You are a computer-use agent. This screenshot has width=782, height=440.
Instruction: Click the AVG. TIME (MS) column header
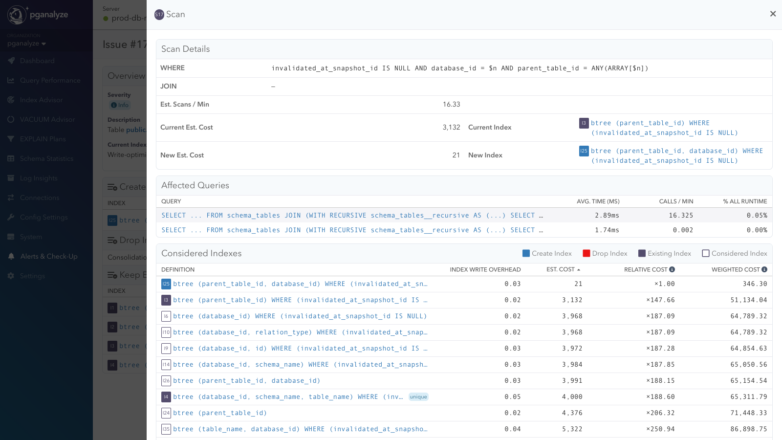(598, 201)
